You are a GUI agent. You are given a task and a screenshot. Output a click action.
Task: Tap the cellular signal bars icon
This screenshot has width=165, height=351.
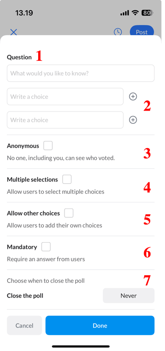[x=125, y=13]
